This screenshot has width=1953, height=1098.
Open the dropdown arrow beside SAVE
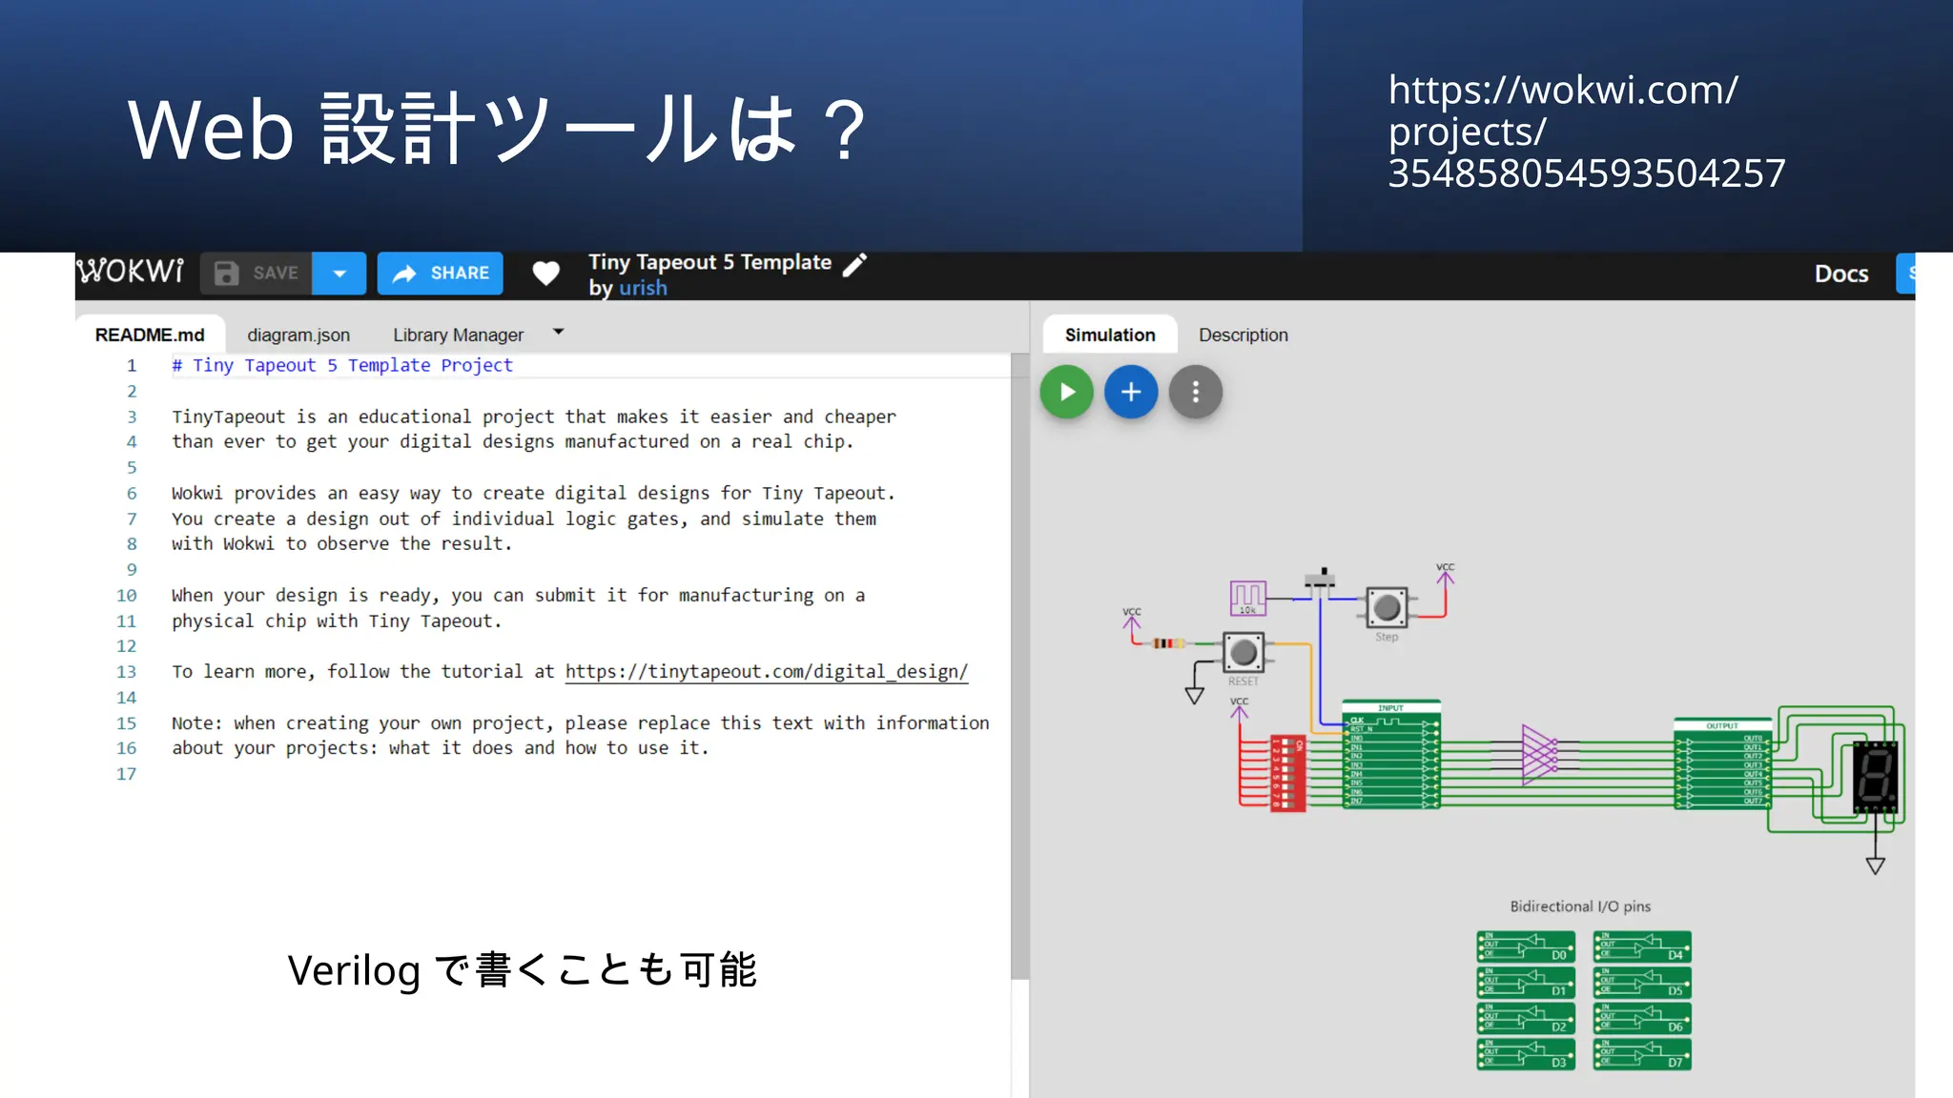coord(339,274)
